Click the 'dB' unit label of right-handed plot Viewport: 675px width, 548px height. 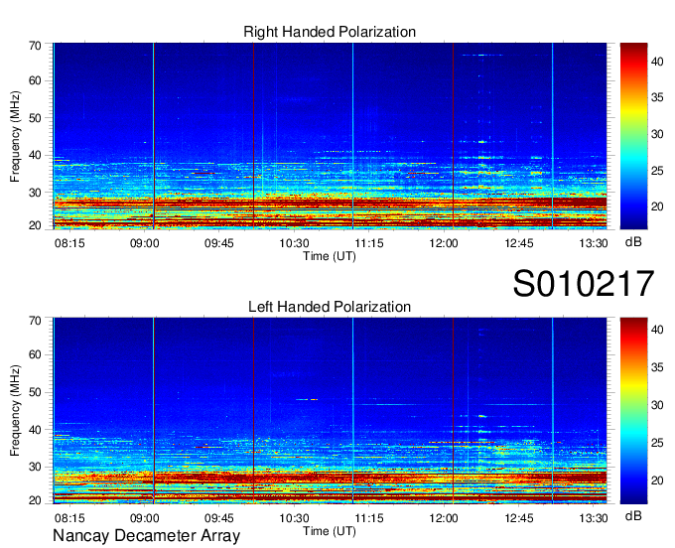pos(633,242)
